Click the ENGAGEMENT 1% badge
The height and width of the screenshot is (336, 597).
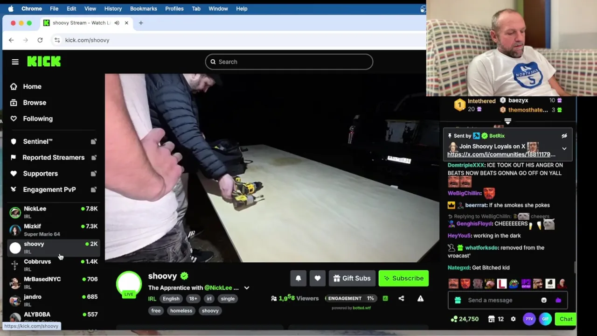(351, 298)
